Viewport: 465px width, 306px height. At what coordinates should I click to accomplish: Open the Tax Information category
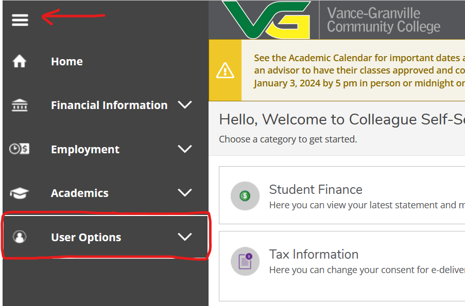pyautogui.click(x=314, y=254)
